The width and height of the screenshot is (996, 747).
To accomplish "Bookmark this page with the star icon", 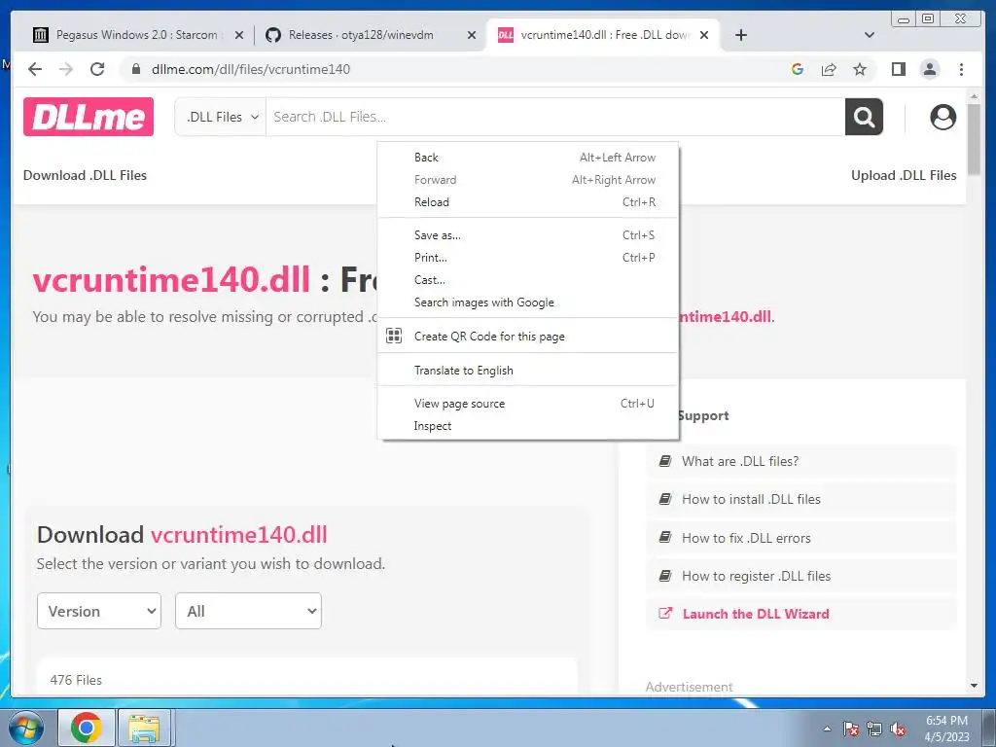I will 860,69.
